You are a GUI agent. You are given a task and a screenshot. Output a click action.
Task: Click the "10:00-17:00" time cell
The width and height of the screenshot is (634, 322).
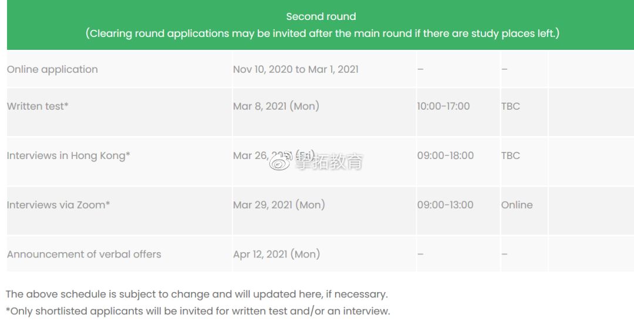tap(443, 106)
